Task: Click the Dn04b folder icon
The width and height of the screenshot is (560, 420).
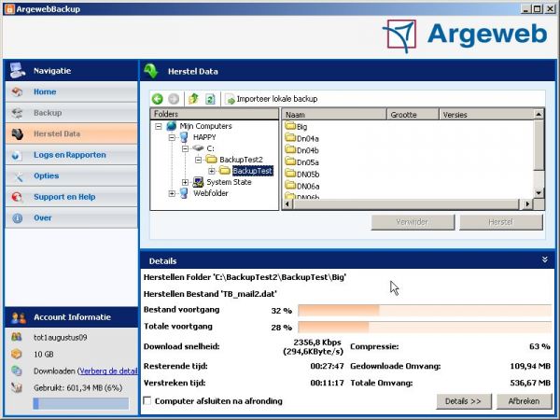Action: (290, 149)
